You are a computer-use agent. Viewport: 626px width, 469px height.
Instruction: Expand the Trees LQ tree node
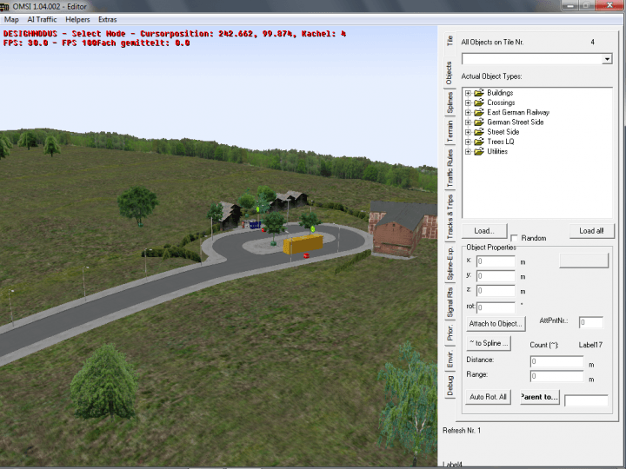click(x=468, y=142)
